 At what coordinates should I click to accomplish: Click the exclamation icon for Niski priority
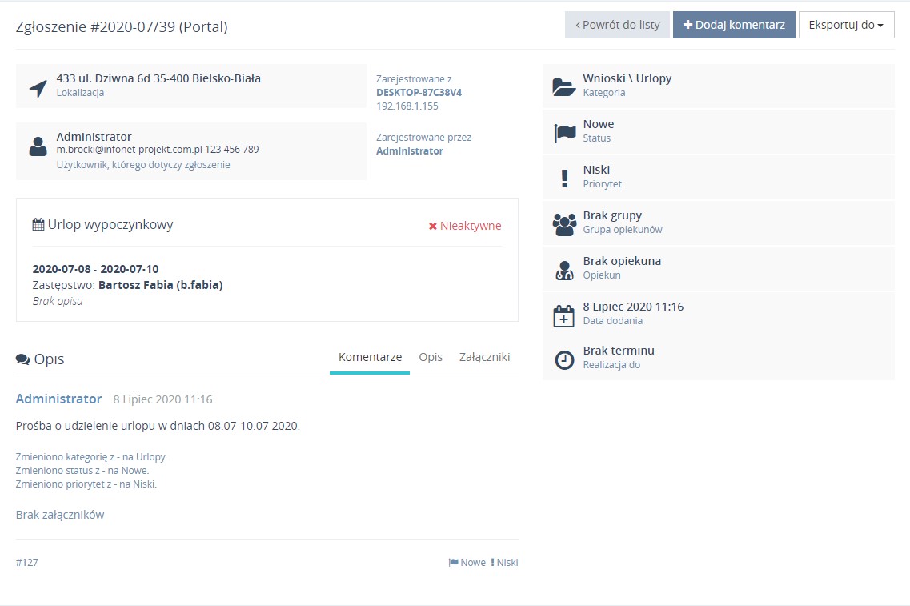[x=564, y=179]
